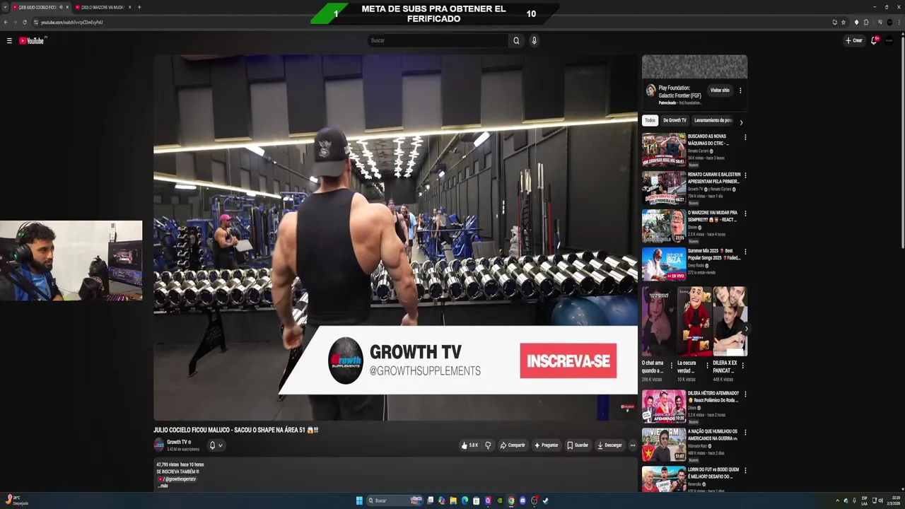The width and height of the screenshot is (905, 509).
Task: Open the DILERA HÉTERO AFEMINADO thumbnail
Action: click(663, 406)
